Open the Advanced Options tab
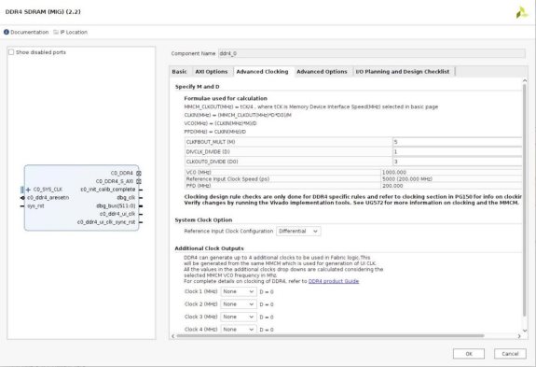The image size is (536, 367). (322, 72)
